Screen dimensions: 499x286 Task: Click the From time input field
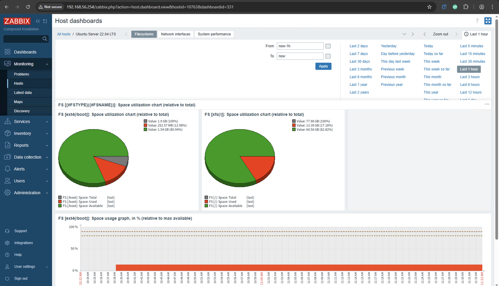point(300,46)
